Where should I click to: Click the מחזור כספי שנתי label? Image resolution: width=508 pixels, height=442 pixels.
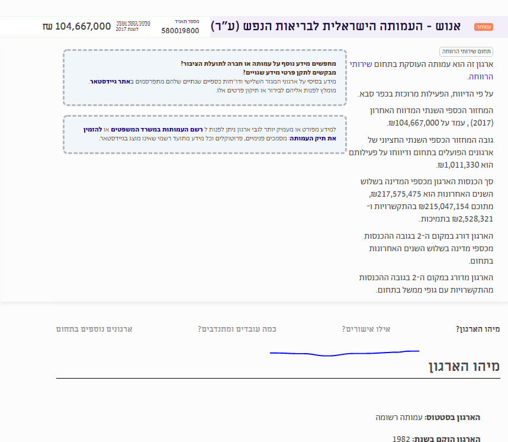pos(133,23)
